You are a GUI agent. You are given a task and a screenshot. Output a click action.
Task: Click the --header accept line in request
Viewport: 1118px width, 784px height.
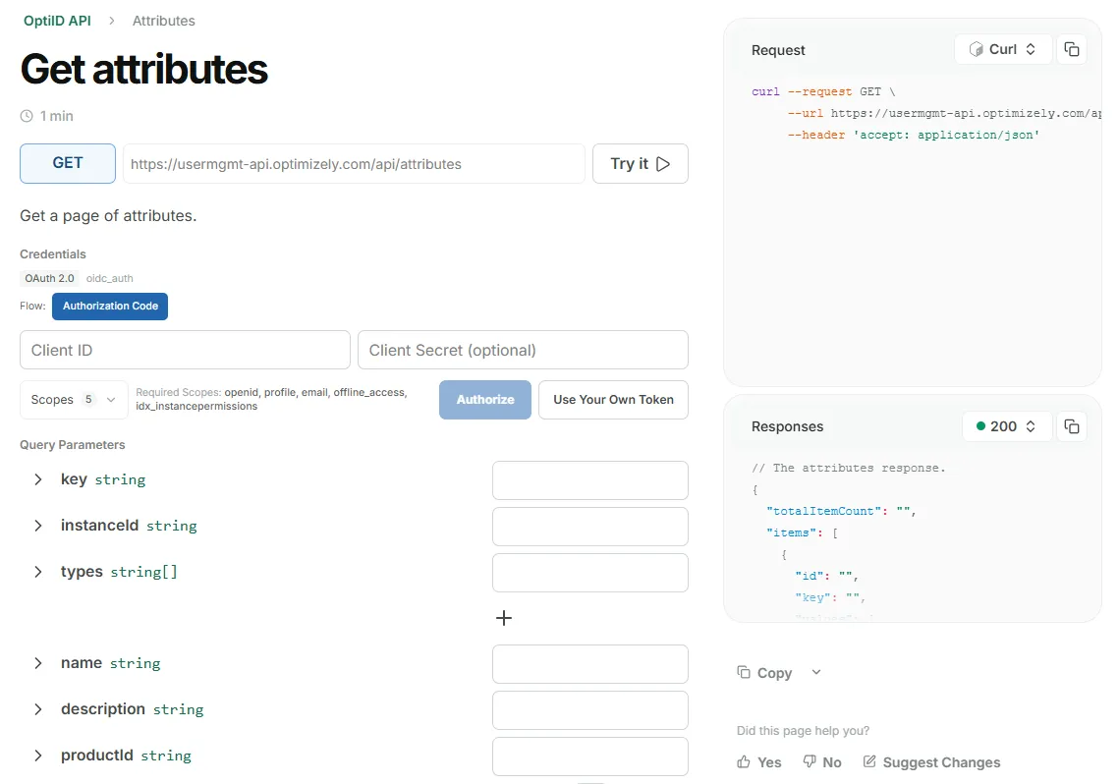coord(914,135)
